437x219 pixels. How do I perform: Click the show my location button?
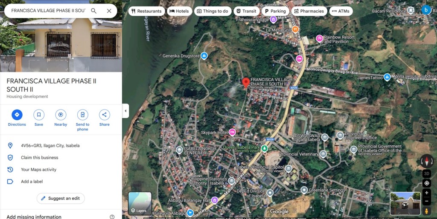(426, 183)
